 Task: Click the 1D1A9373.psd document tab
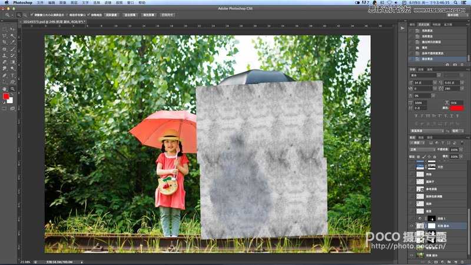pos(54,22)
